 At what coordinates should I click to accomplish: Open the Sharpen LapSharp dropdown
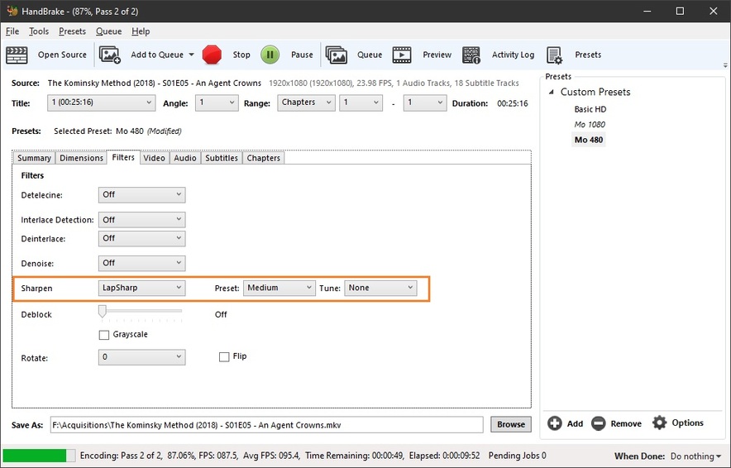(141, 288)
